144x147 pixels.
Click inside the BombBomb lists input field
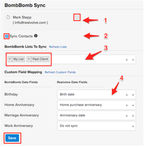(x=87, y=60)
